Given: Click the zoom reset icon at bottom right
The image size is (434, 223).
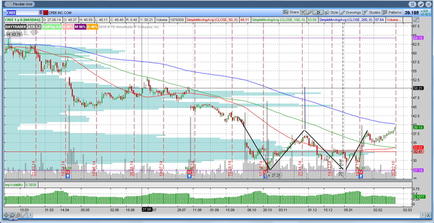Looking at the screenshot, I should pos(428,215).
